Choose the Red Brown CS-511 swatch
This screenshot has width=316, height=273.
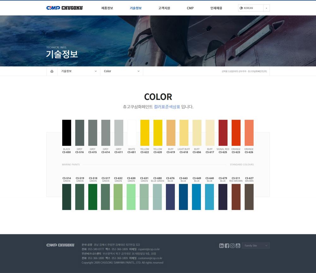236,197
